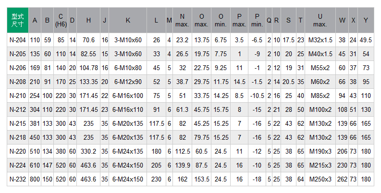Click the 6-M12x90 cell

point(127,82)
